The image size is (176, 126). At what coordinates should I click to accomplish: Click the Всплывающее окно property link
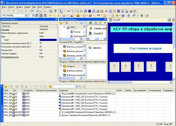pos(10,57)
